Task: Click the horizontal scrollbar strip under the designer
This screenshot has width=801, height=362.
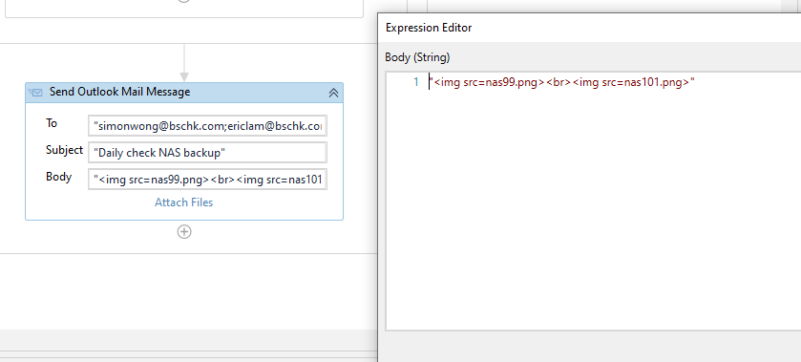Action: pos(188,356)
